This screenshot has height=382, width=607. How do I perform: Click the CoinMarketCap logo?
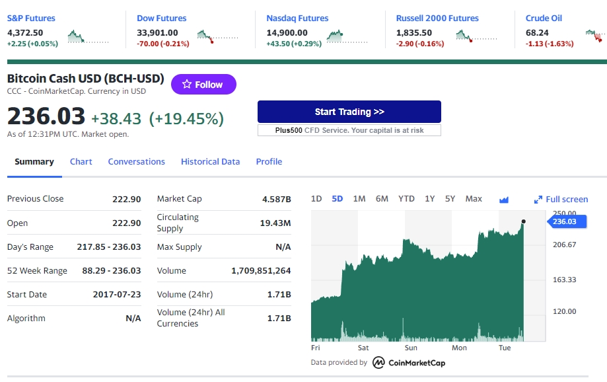410,363
